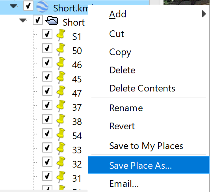
Task: Click Save to My Places
Action: [146, 146]
